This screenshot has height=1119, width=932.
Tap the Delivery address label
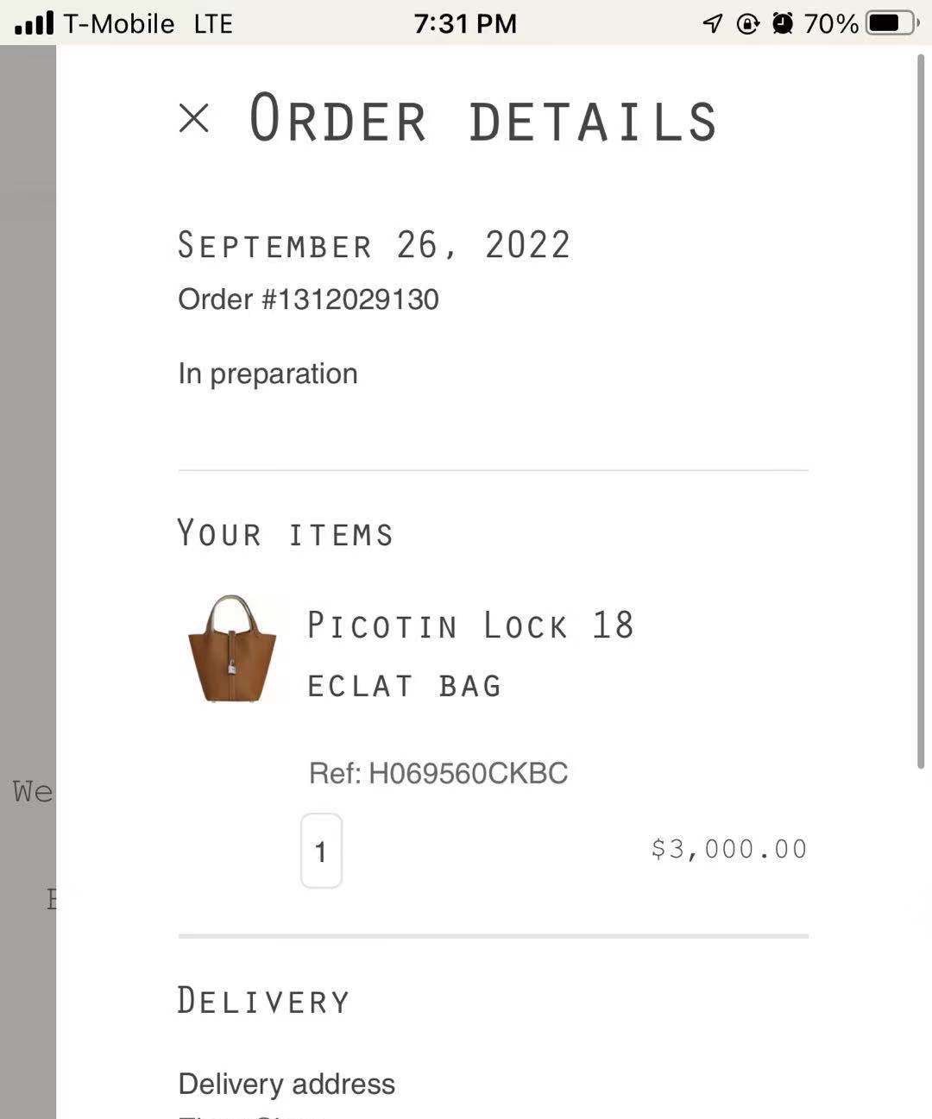[287, 1084]
